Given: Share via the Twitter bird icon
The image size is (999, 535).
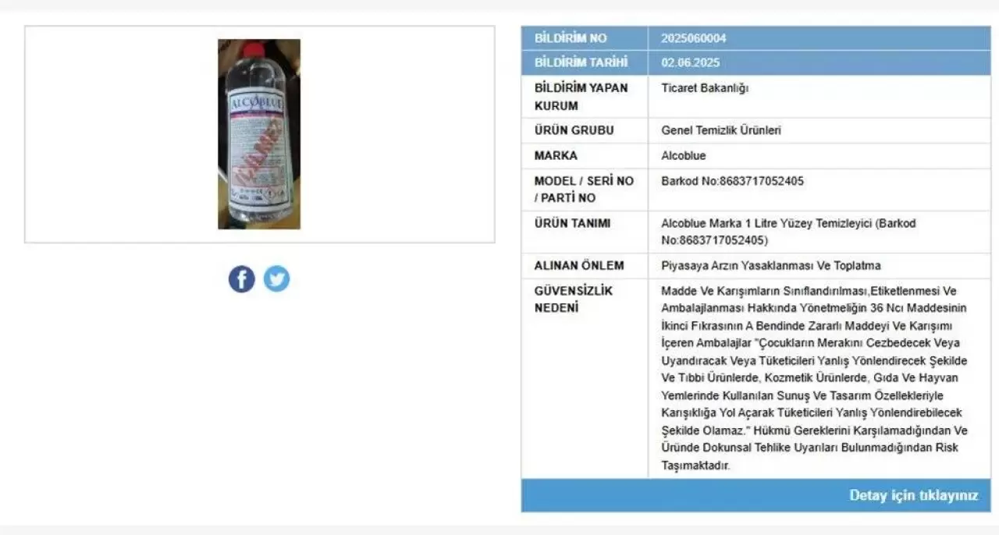Looking at the screenshot, I should [x=276, y=278].
